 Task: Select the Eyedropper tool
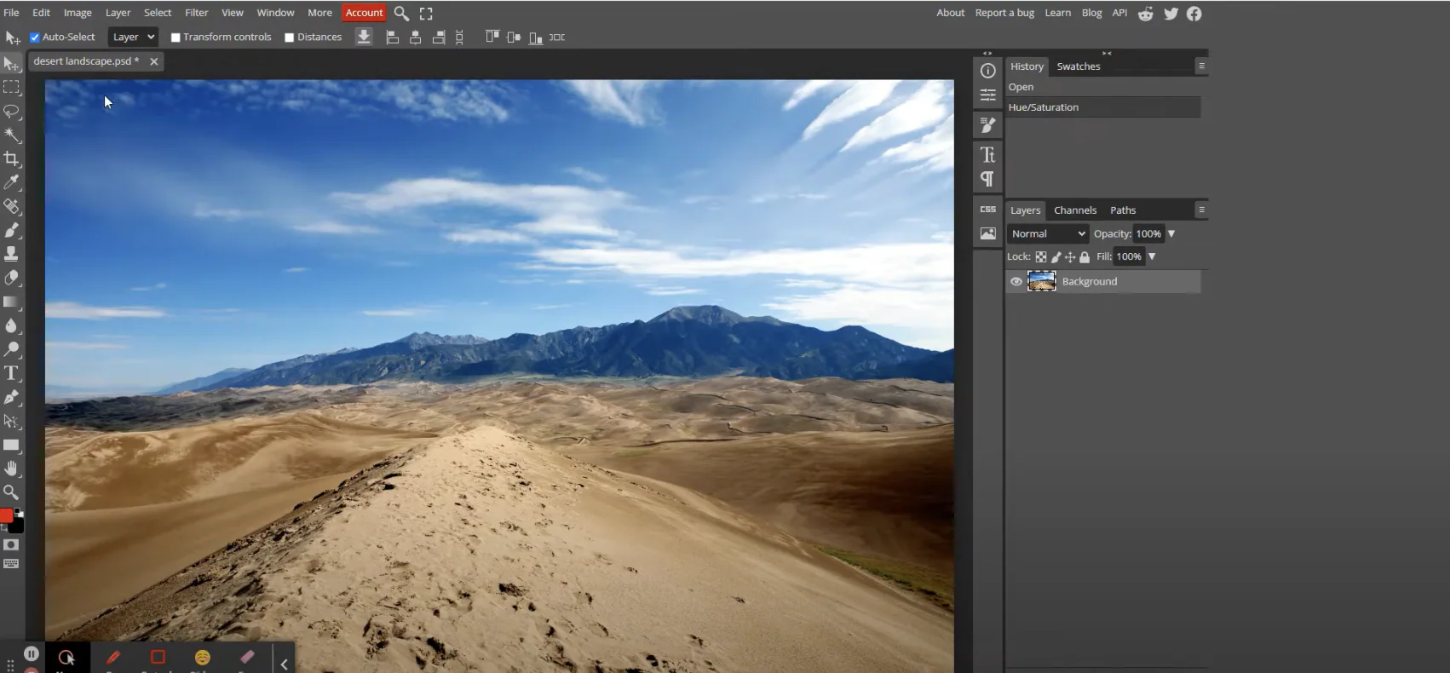point(11,182)
